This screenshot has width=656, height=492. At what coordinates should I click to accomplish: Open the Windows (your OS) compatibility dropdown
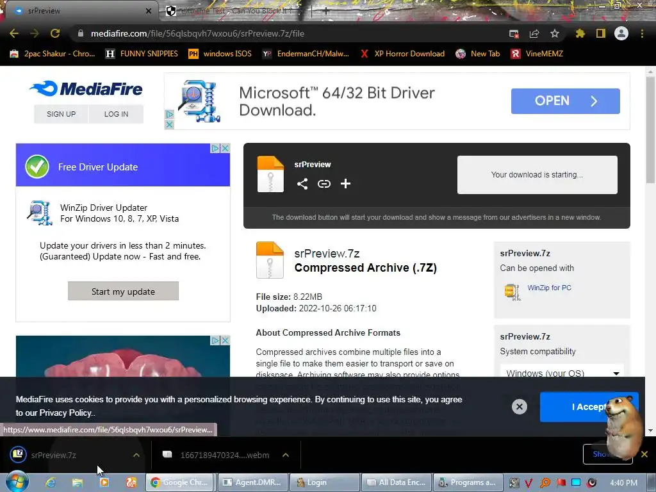click(562, 373)
